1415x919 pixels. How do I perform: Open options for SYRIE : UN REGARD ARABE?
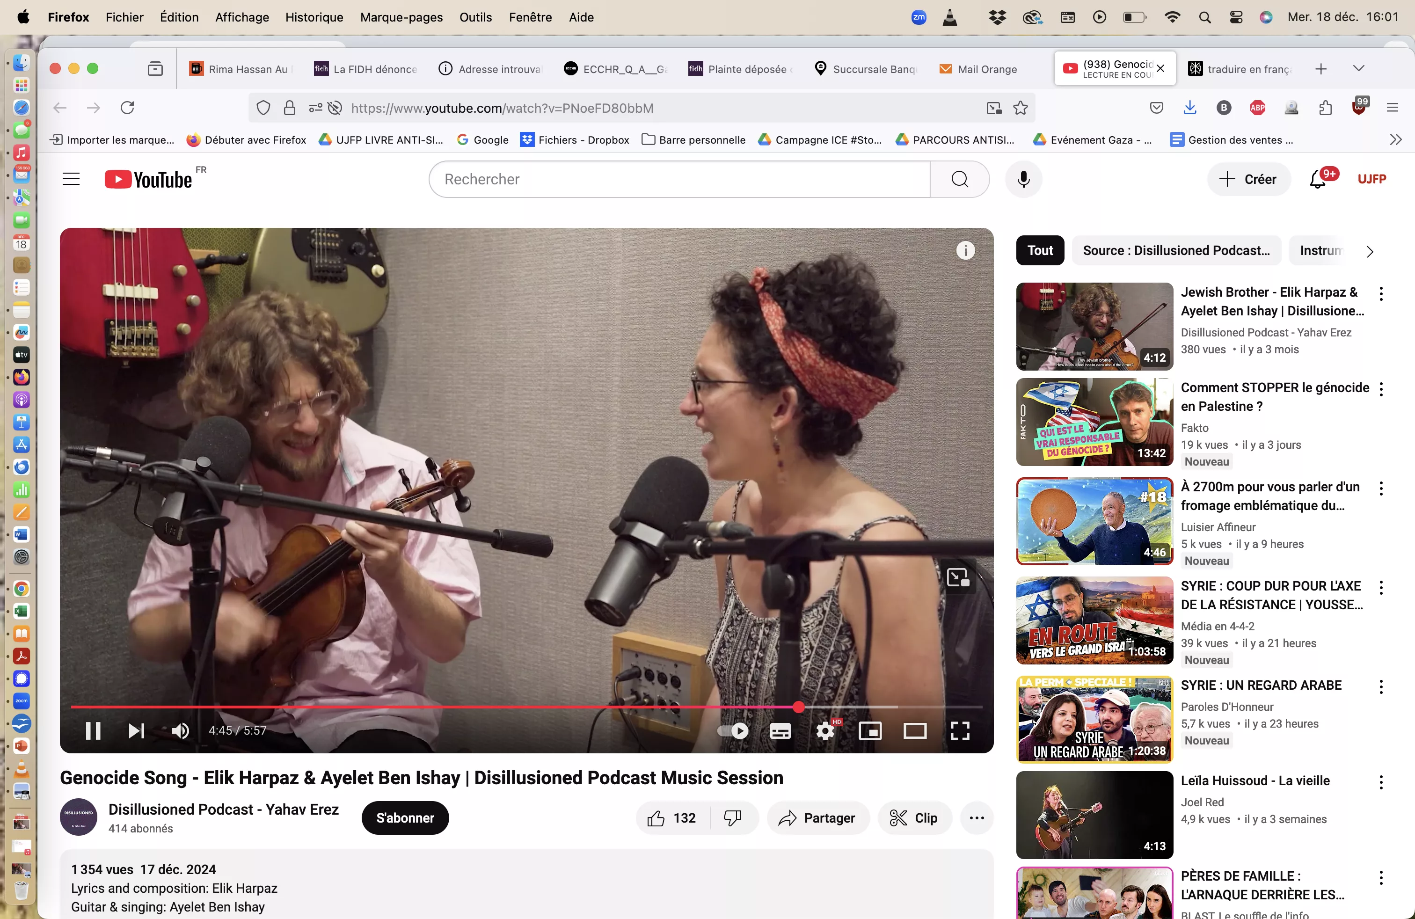click(x=1380, y=687)
